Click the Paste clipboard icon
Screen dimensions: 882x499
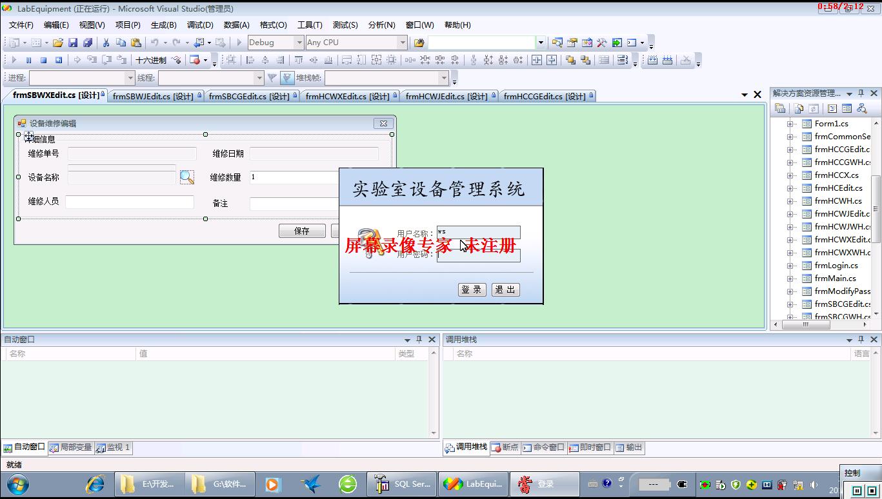point(135,43)
